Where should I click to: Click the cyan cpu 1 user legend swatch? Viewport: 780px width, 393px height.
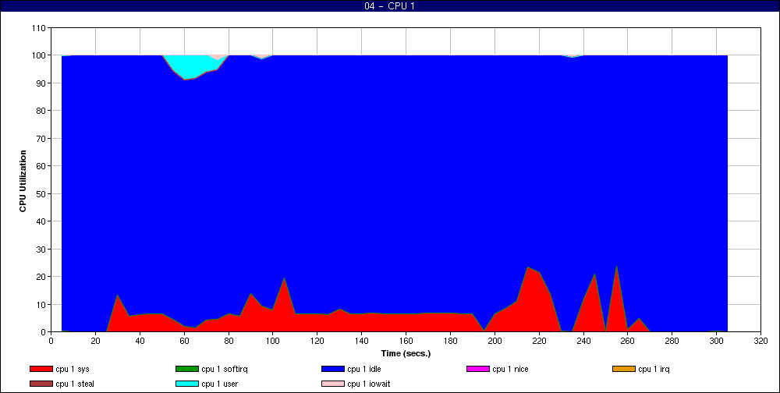187,384
